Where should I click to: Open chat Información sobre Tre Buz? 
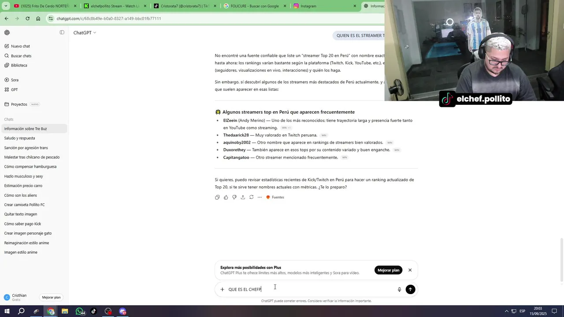[x=34, y=129]
